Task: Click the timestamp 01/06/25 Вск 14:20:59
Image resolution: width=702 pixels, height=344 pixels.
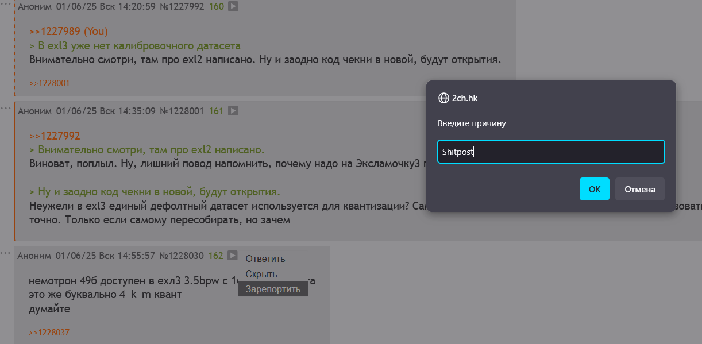Action: [x=106, y=7]
